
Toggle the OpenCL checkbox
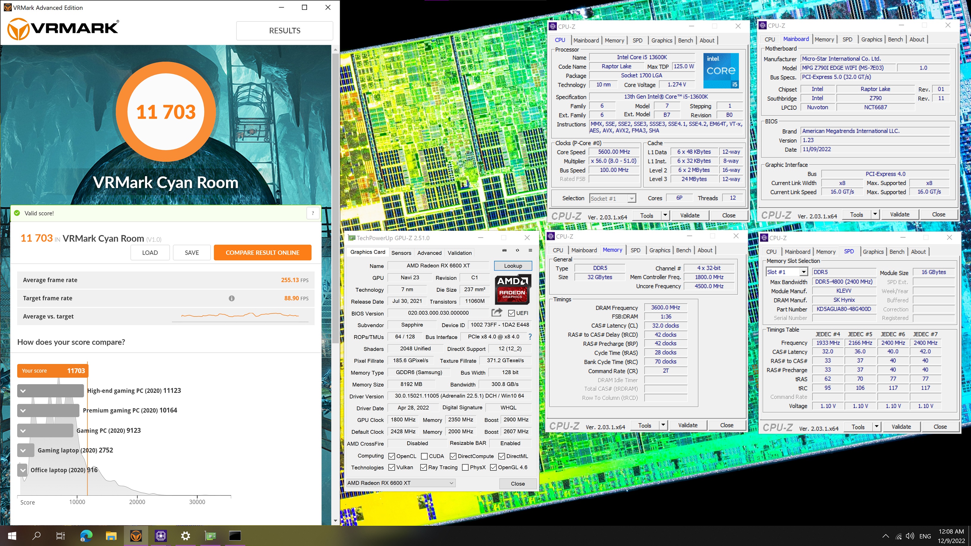[391, 456]
